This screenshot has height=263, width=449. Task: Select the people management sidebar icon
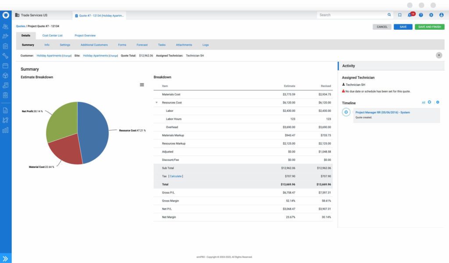(x=5, y=26)
